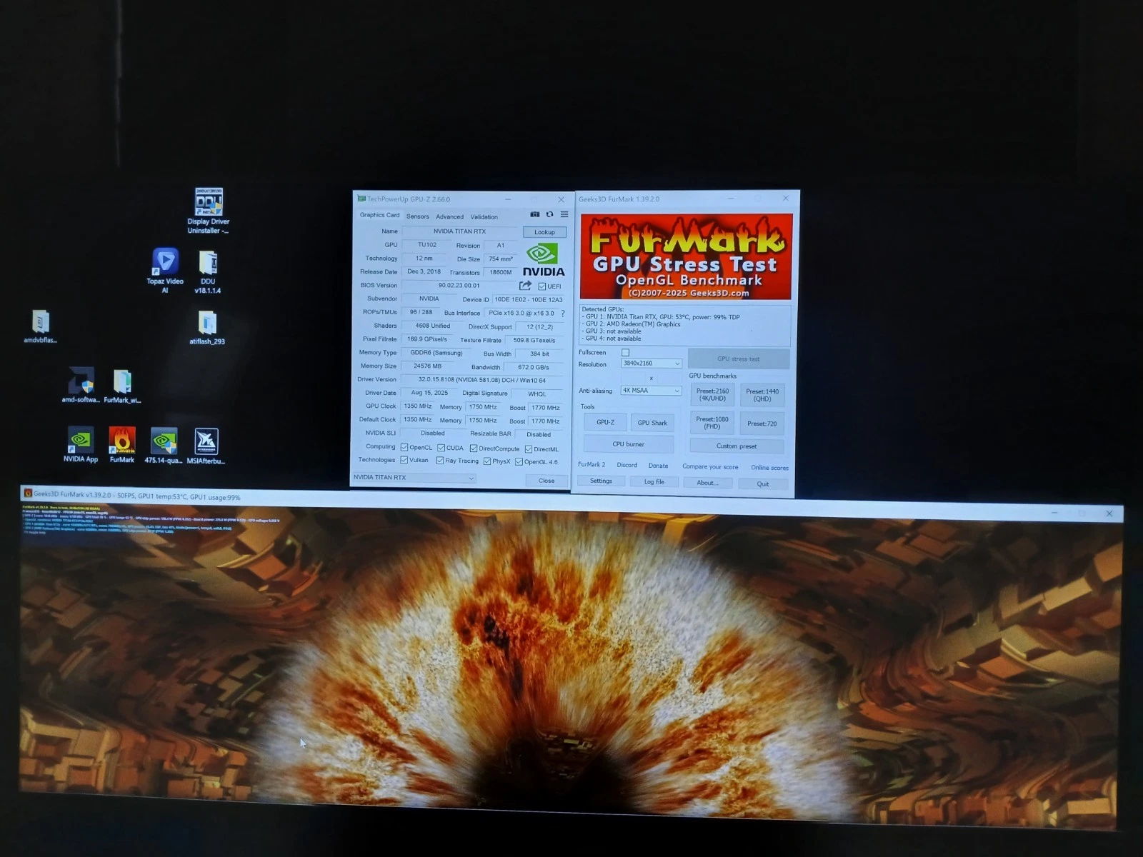The image size is (1143, 857).
Task: Open the NVIDIA TITAN RTX GPU selector dropdown
Action: (414, 478)
